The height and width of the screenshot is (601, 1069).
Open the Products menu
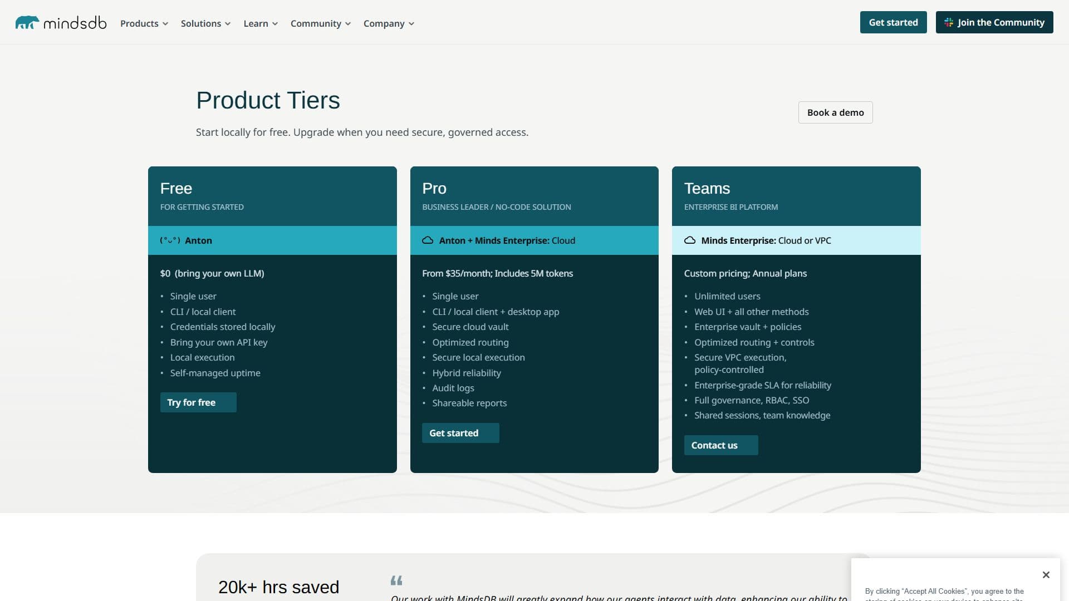click(144, 23)
